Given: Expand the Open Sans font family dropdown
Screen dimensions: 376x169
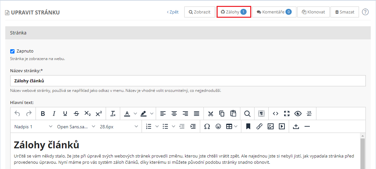Looking at the screenshot, I should pyautogui.click(x=76, y=127).
